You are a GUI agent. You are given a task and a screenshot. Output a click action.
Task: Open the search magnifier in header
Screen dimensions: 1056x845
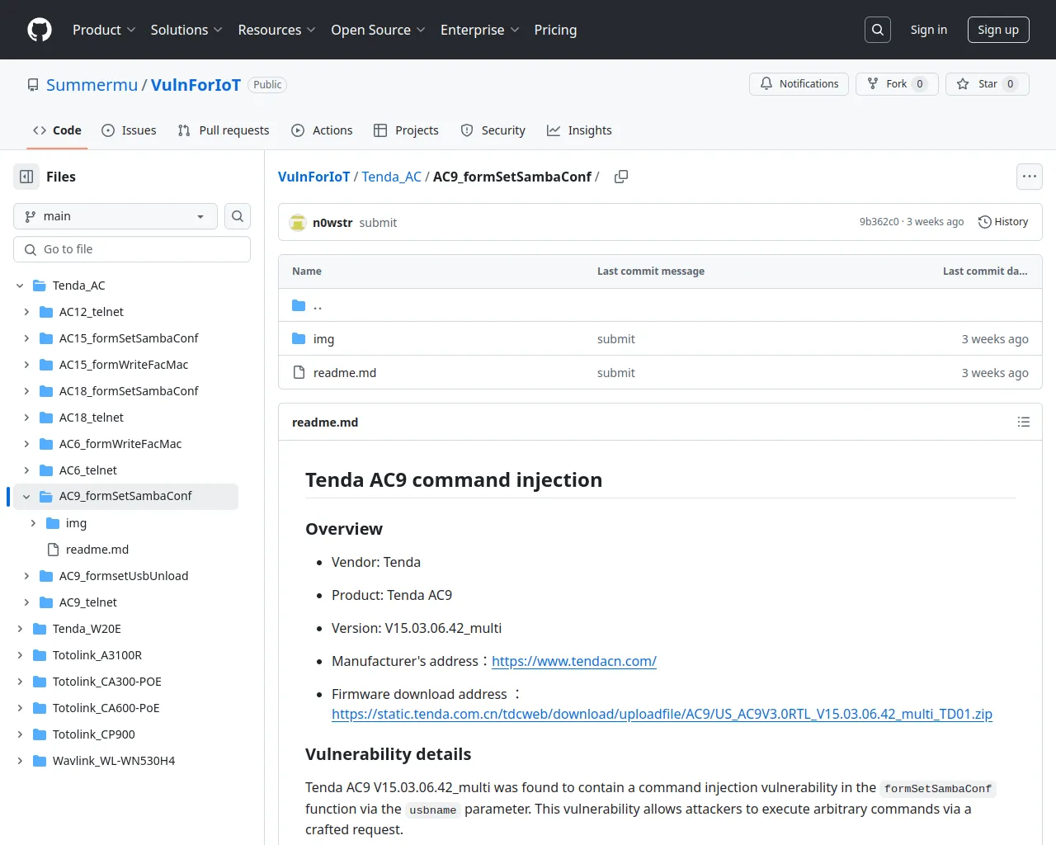[878, 30]
